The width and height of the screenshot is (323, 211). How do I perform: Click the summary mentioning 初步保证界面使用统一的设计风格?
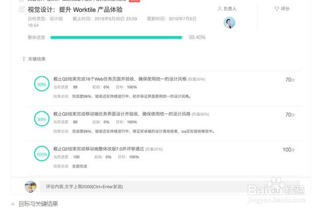click(132, 96)
